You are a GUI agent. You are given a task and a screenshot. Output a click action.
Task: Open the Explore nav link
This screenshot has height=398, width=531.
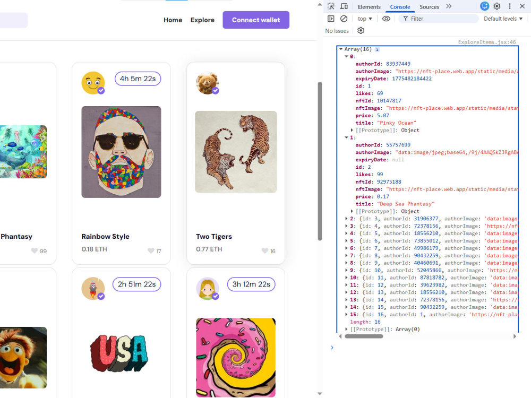coord(202,20)
